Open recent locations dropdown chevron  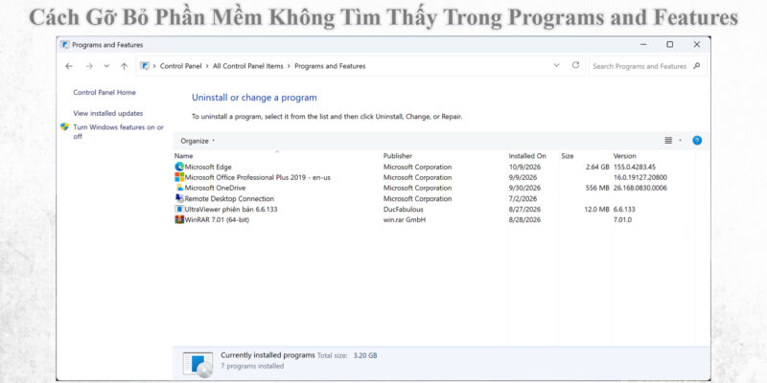[x=106, y=66]
